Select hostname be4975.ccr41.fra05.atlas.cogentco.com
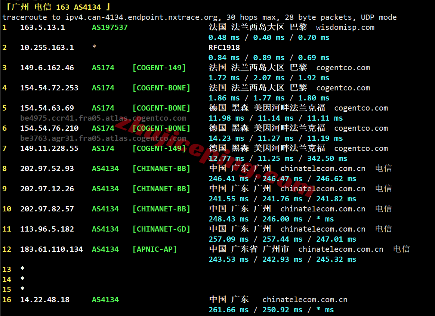This screenshot has width=435, height=316. point(103,118)
